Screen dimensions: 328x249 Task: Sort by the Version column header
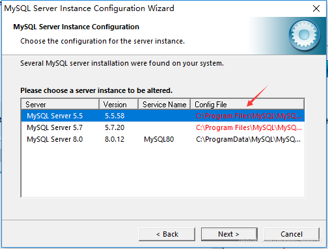[118, 105]
